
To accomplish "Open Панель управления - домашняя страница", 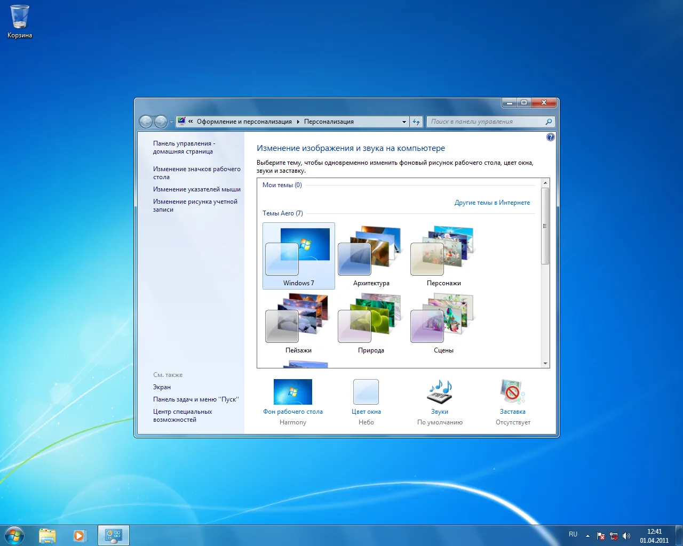I will click(x=184, y=147).
